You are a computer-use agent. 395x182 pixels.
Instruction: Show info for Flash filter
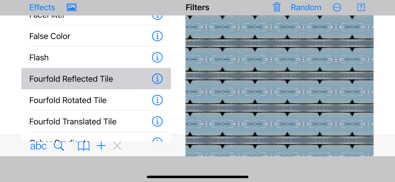coord(157,57)
